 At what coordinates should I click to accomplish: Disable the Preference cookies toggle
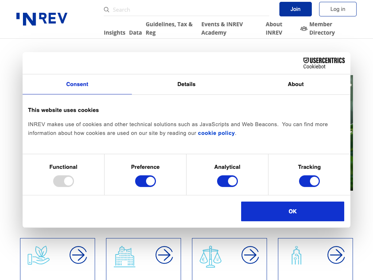tap(145, 181)
